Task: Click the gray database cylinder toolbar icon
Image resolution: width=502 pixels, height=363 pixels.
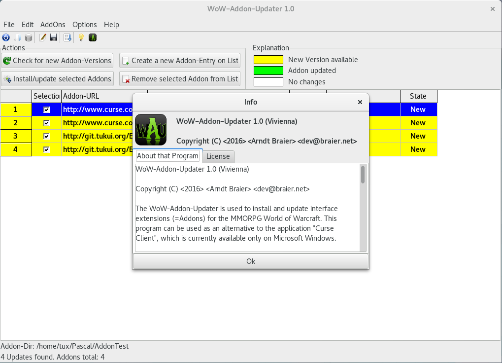Action: pos(29,38)
